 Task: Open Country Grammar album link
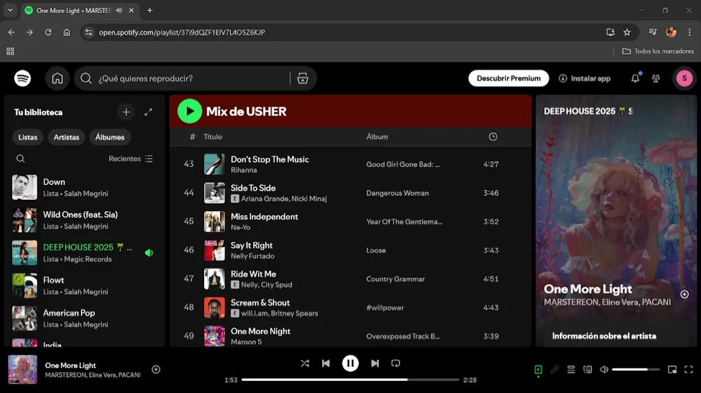[395, 279]
